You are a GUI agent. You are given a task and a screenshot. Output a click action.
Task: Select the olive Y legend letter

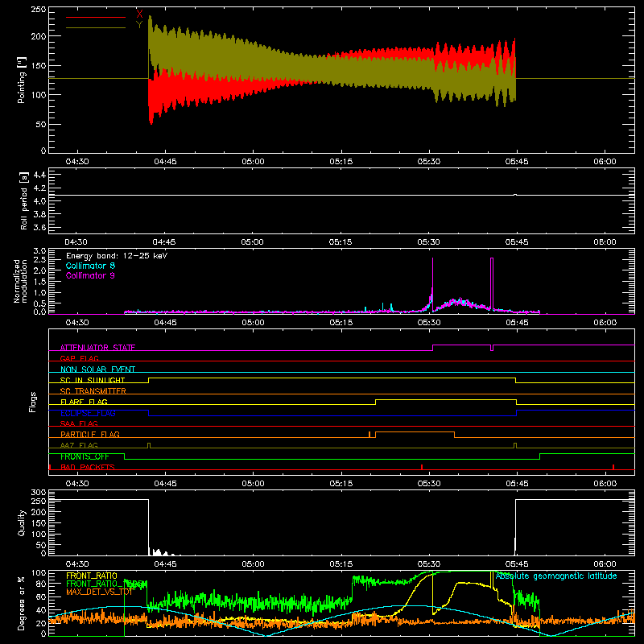coord(139,25)
